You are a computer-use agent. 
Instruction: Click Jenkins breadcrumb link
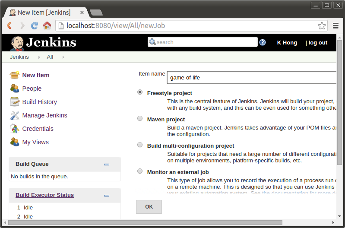coord(19,57)
